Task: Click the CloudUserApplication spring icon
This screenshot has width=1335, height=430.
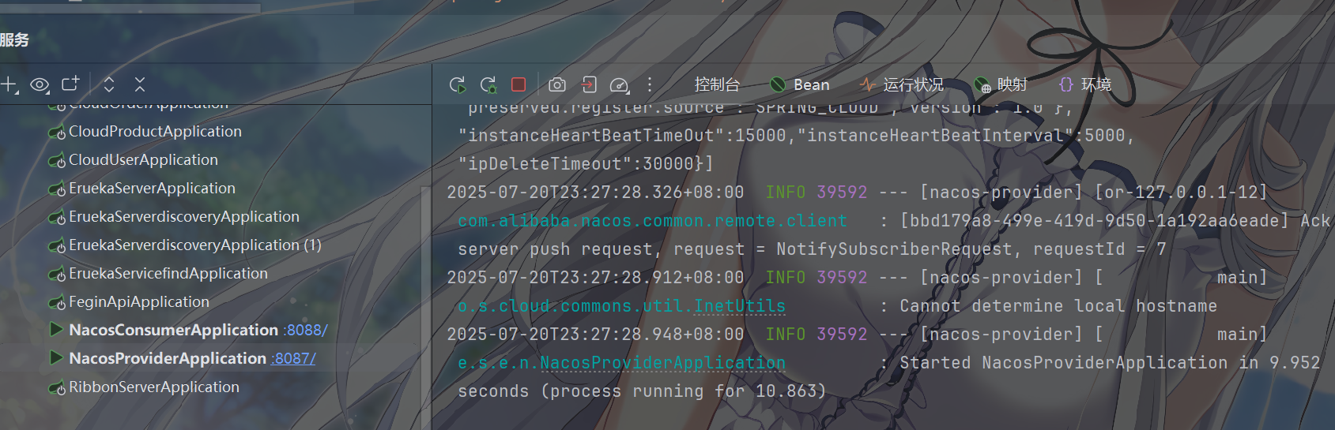Action: (x=57, y=161)
